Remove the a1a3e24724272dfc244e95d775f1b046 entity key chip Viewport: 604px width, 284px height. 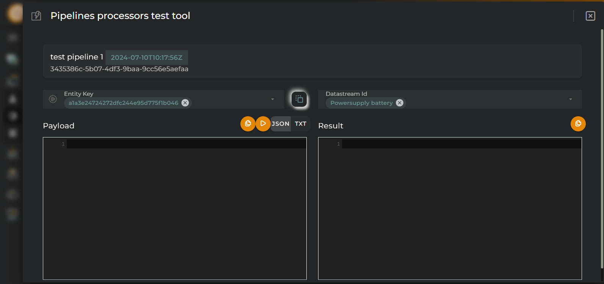185,103
